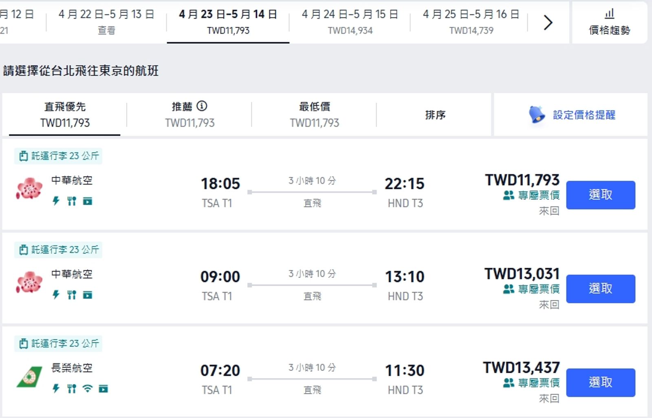The image size is (652, 418).
Task: Click the bell icon for price alert
Action: [537, 115]
